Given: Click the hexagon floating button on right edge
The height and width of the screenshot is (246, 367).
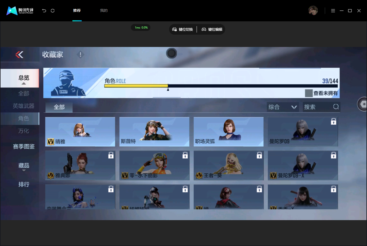Looking at the screenshot, I should click(x=363, y=104).
